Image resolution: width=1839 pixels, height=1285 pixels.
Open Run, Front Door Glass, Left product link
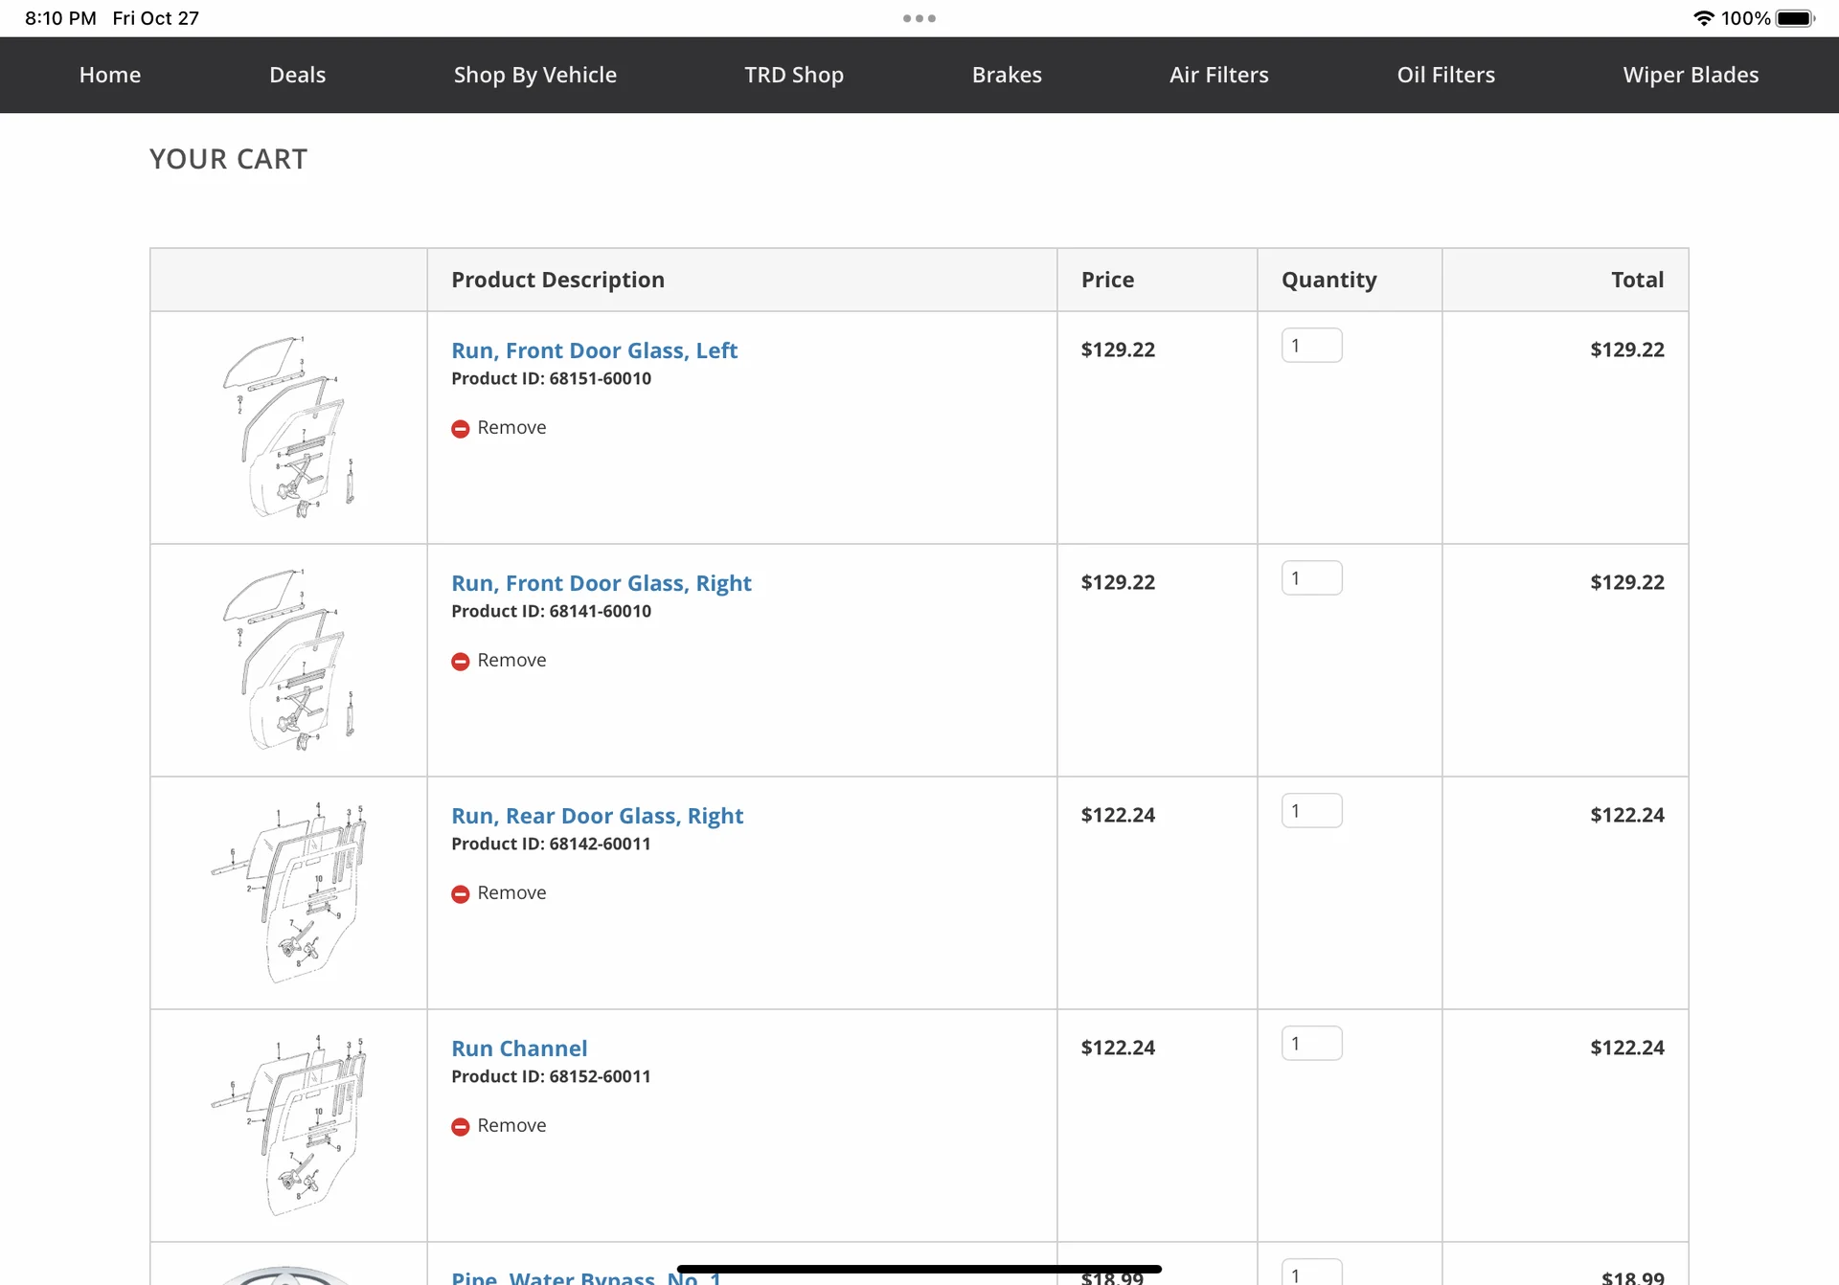click(x=594, y=350)
